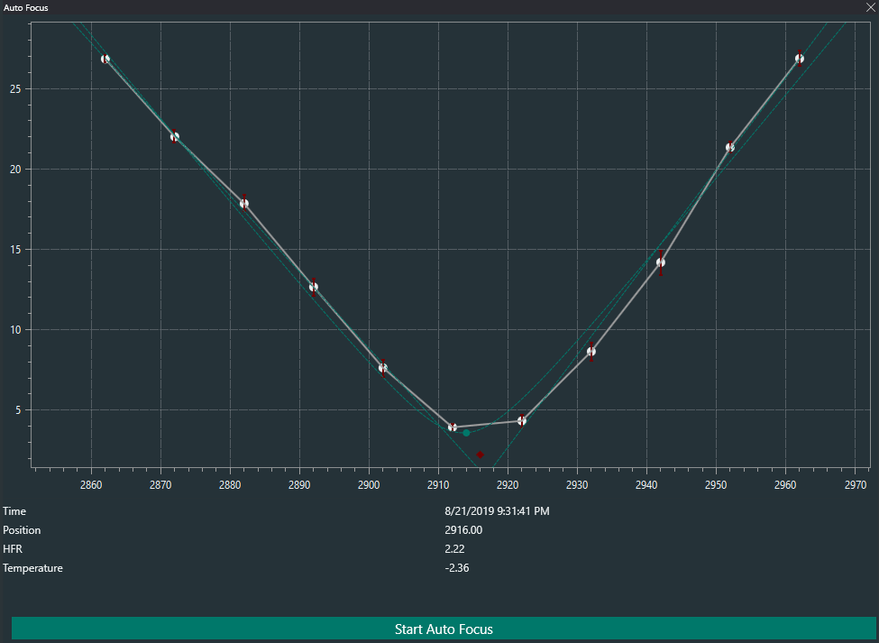The height and width of the screenshot is (643, 879).
Task: Select the HFR point at position 2892
Action: pyautogui.click(x=314, y=288)
